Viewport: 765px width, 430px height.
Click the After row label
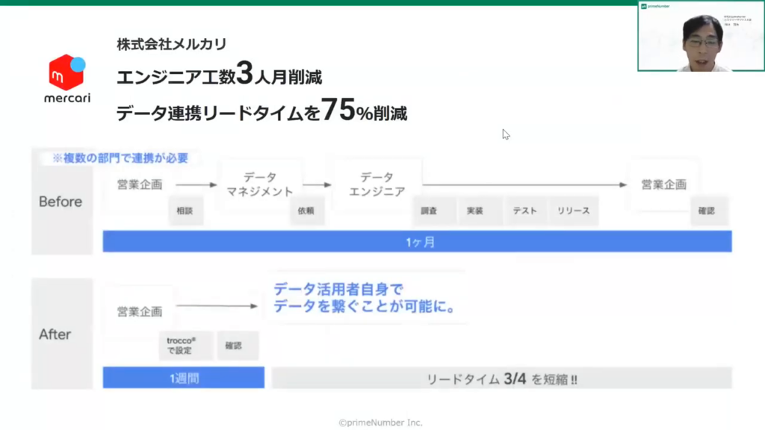[x=55, y=334]
